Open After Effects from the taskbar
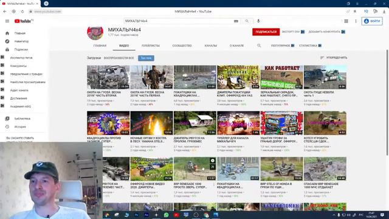The width and height of the screenshot is (389, 219). [x=146, y=215]
